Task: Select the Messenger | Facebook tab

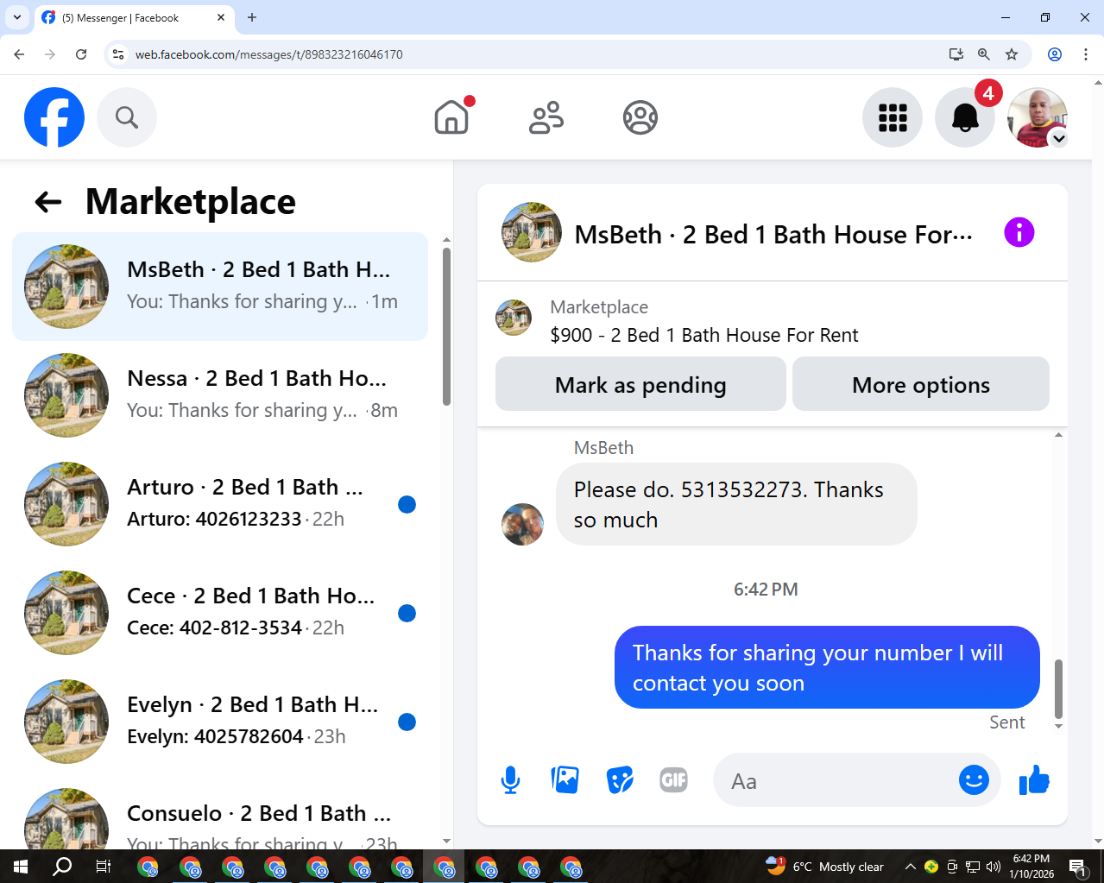Action: click(x=134, y=17)
